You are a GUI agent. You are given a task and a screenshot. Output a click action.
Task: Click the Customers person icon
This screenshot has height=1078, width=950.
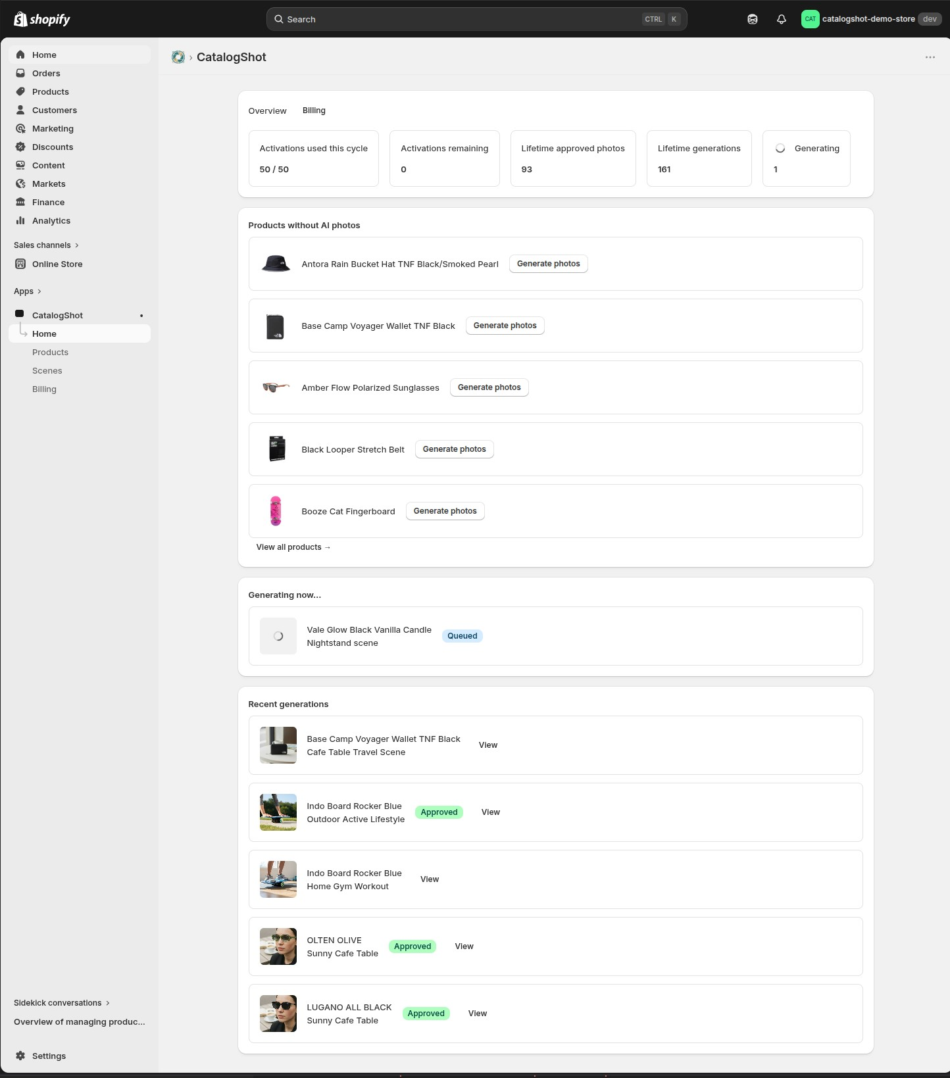(x=20, y=110)
